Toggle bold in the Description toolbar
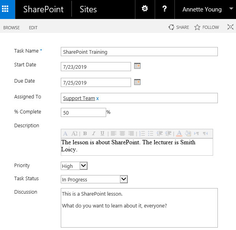 point(85,134)
